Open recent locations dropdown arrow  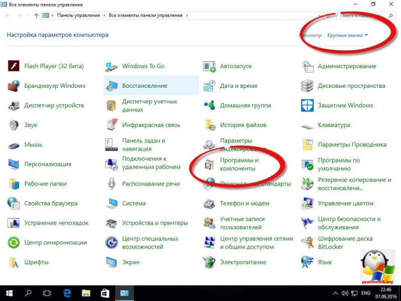click(x=28, y=16)
